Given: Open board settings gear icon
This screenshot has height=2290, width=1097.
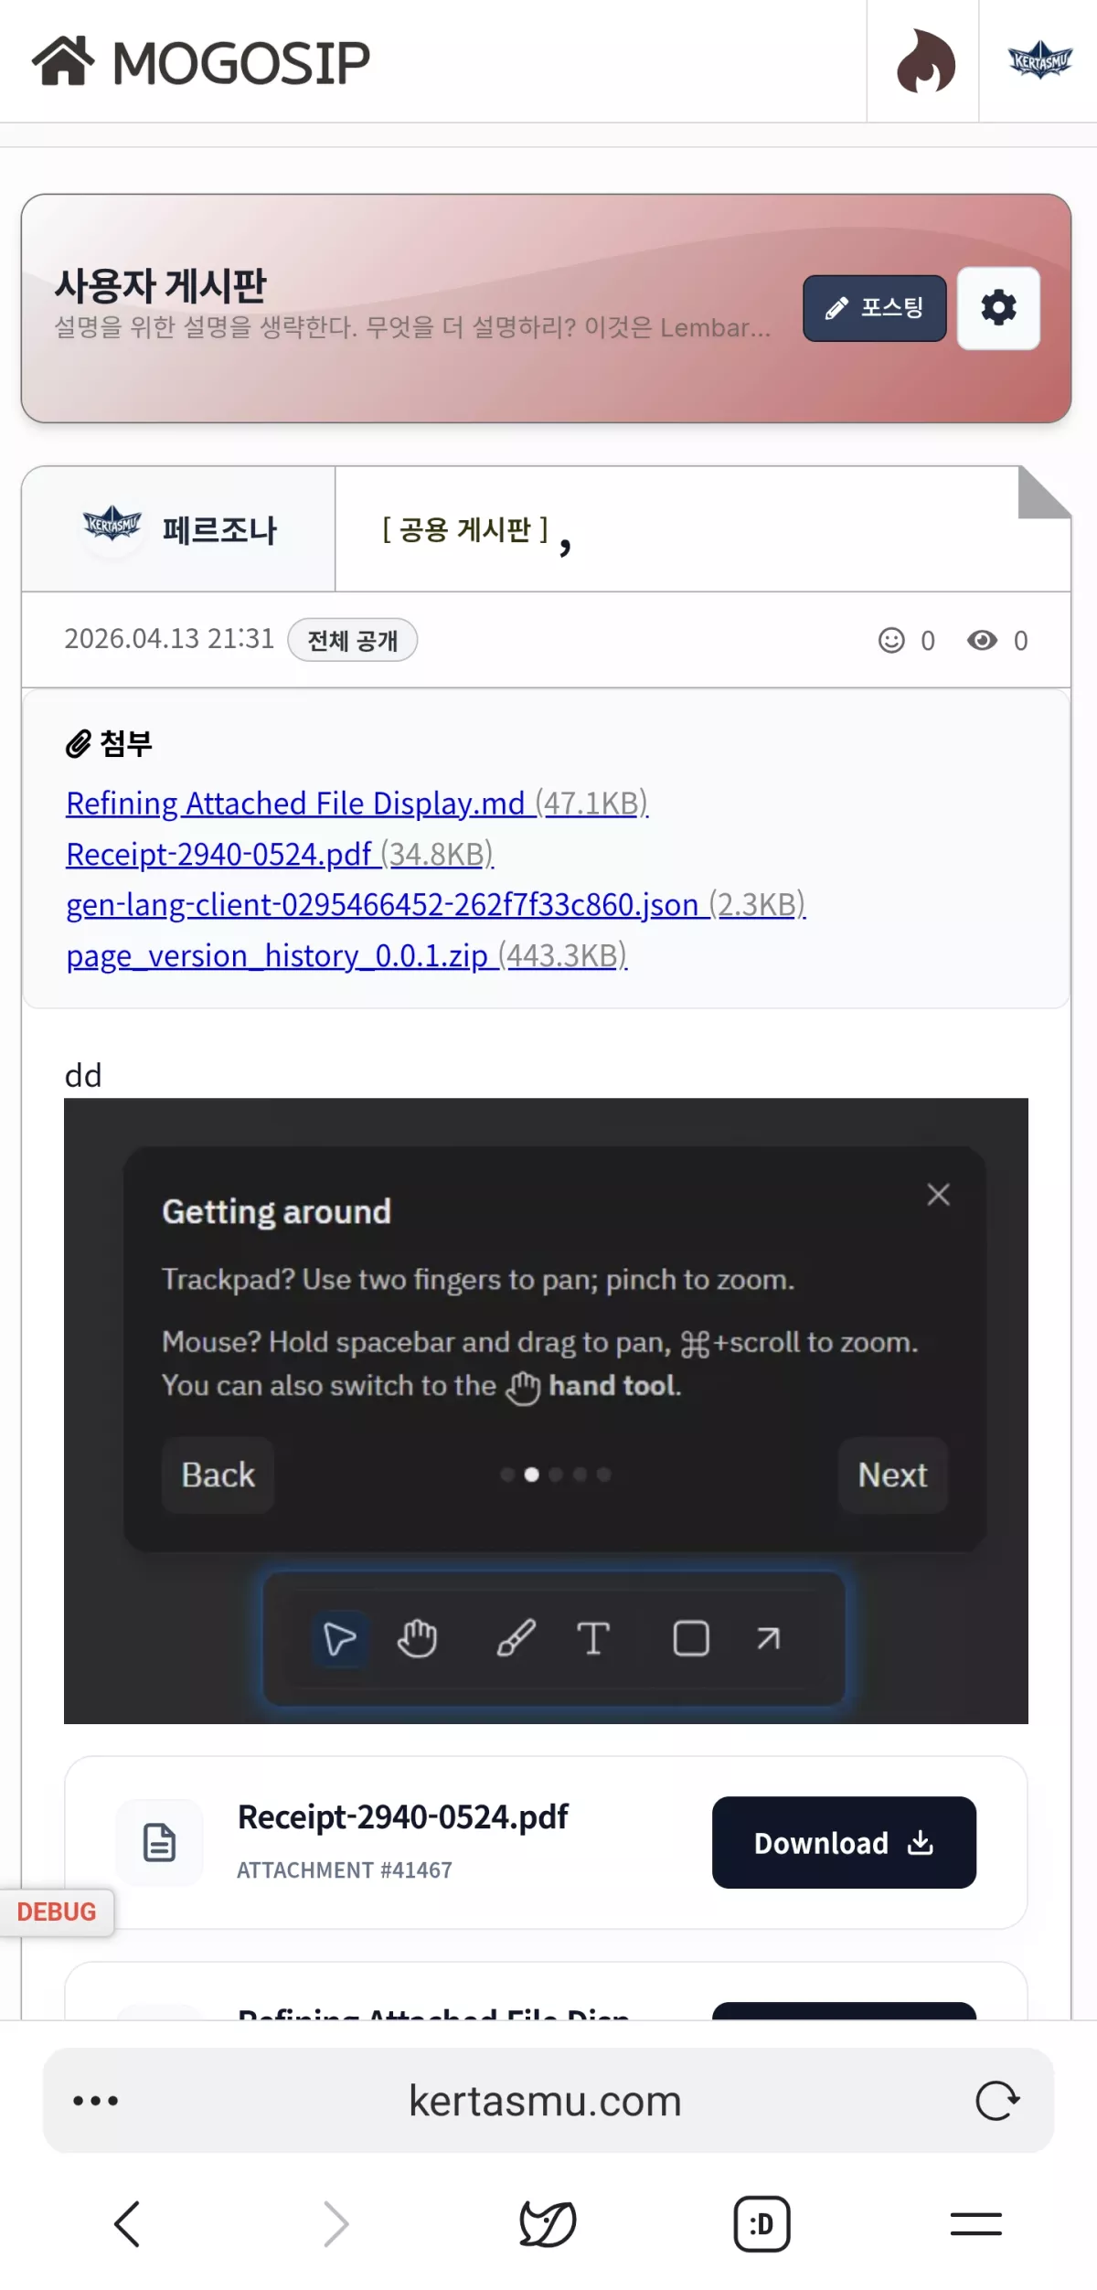Looking at the screenshot, I should click(x=998, y=308).
